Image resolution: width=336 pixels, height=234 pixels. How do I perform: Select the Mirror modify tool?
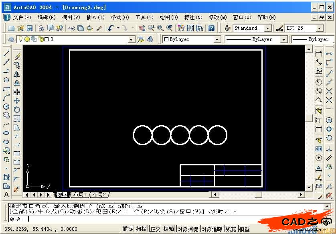click(x=17, y=74)
